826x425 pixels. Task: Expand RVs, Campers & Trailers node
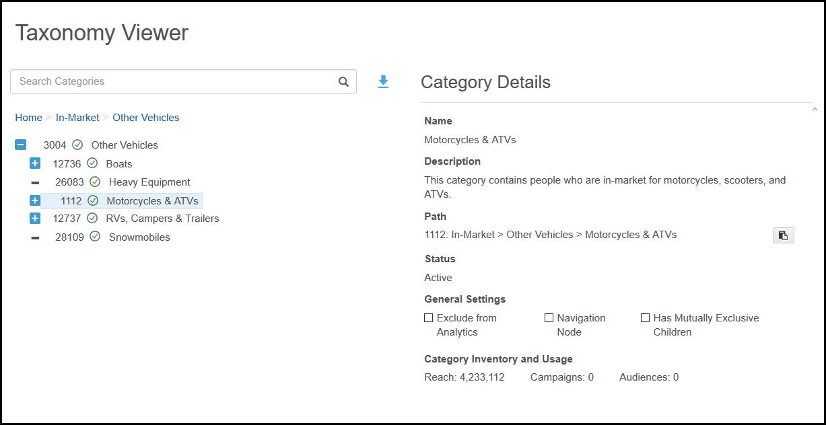(x=35, y=218)
